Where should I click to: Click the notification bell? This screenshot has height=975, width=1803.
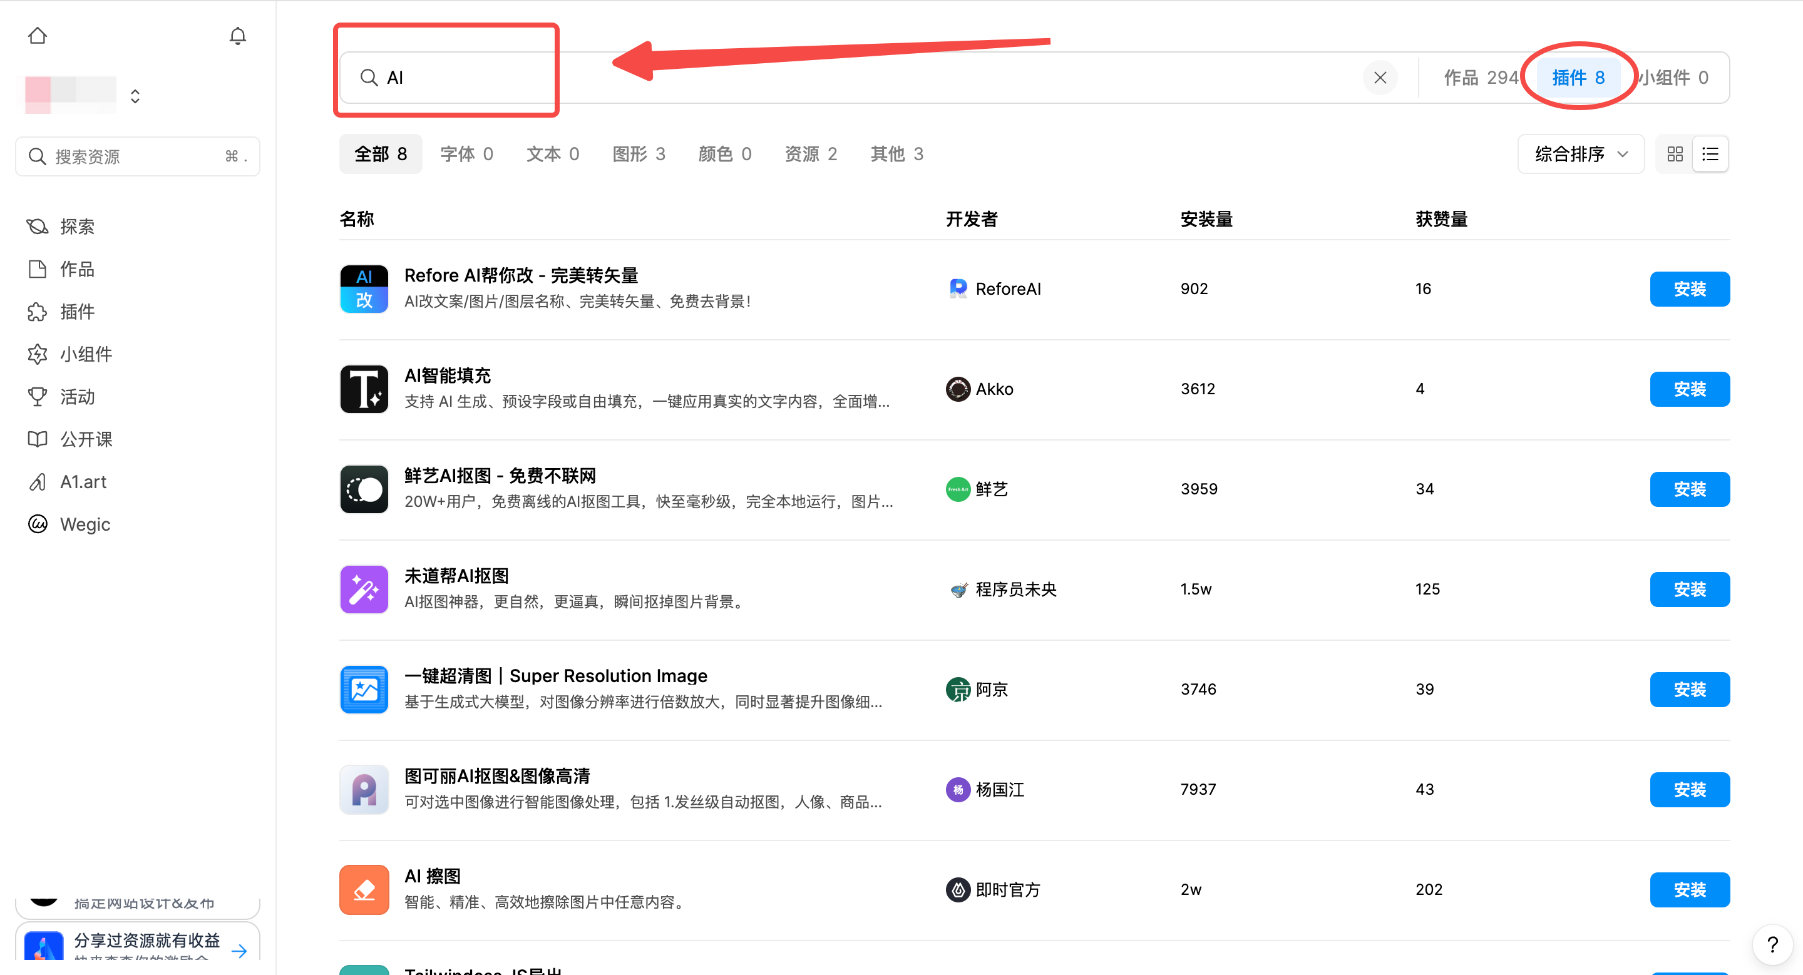[237, 35]
